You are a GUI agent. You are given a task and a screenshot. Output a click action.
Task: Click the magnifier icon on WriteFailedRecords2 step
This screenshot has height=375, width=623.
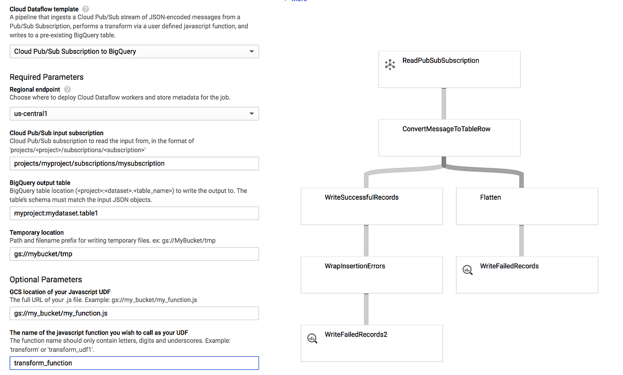click(312, 338)
